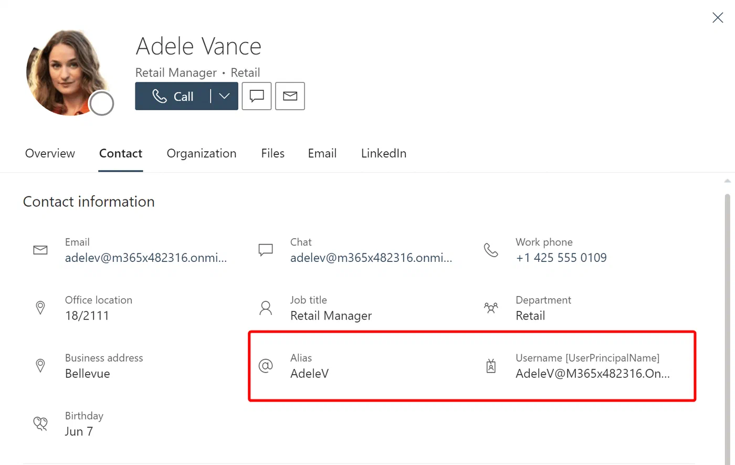
Task: Click the @ icon beside Alias
Action: [x=266, y=366]
